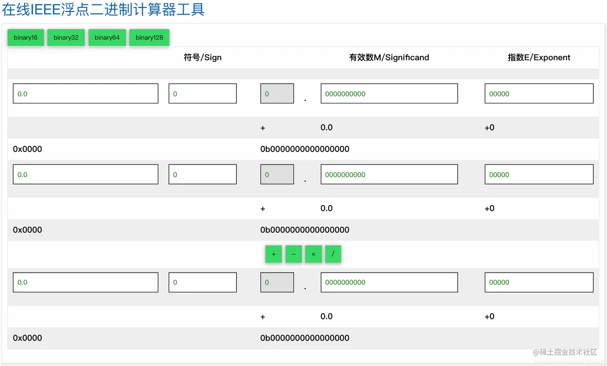Click the result row significand field
Screen dimensions: 607x366
[389, 282]
